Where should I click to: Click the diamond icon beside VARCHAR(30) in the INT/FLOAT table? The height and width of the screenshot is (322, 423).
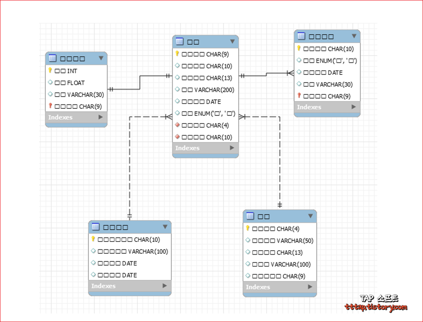point(50,94)
